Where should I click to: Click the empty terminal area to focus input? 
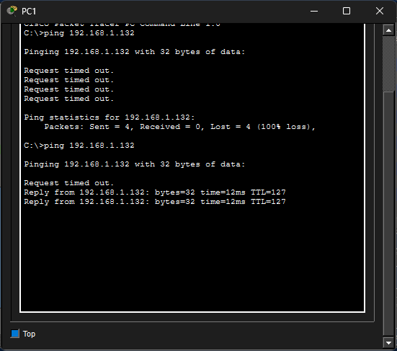coord(192,258)
